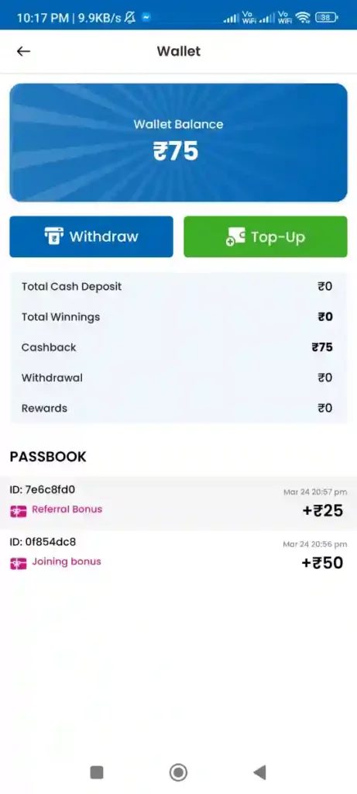Open Referral Bonus transaction 7e6c8fd0
The width and height of the screenshot is (357, 794).
(178, 502)
